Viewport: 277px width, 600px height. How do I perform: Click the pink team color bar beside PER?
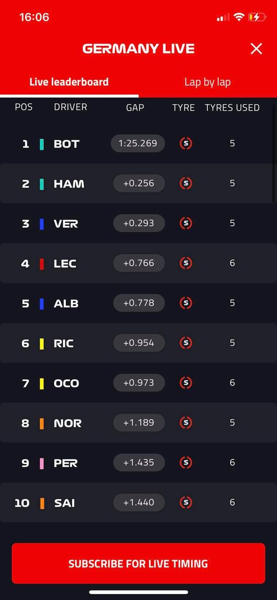pos(42,464)
